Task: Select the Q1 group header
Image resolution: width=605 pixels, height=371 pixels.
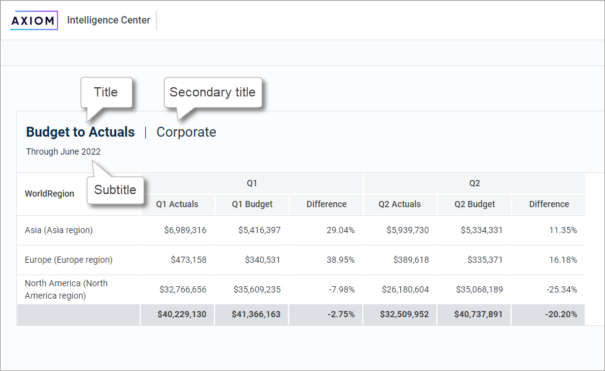Action: pos(252,182)
